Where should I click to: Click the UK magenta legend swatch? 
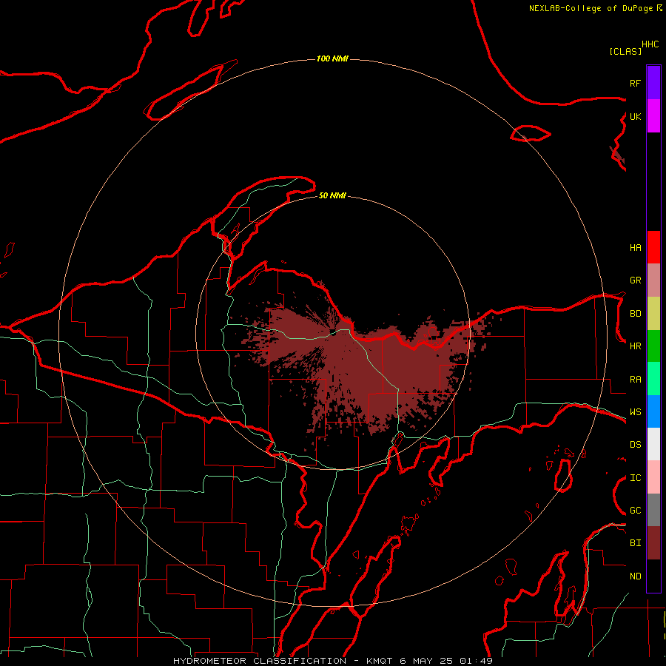point(653,116)
